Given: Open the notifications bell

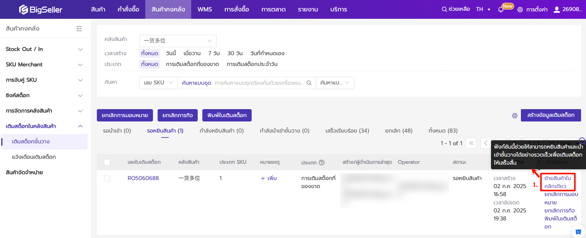Looking at the screenshot, I should 501,10.
